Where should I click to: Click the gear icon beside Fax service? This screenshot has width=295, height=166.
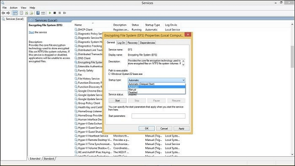[76, 75]
